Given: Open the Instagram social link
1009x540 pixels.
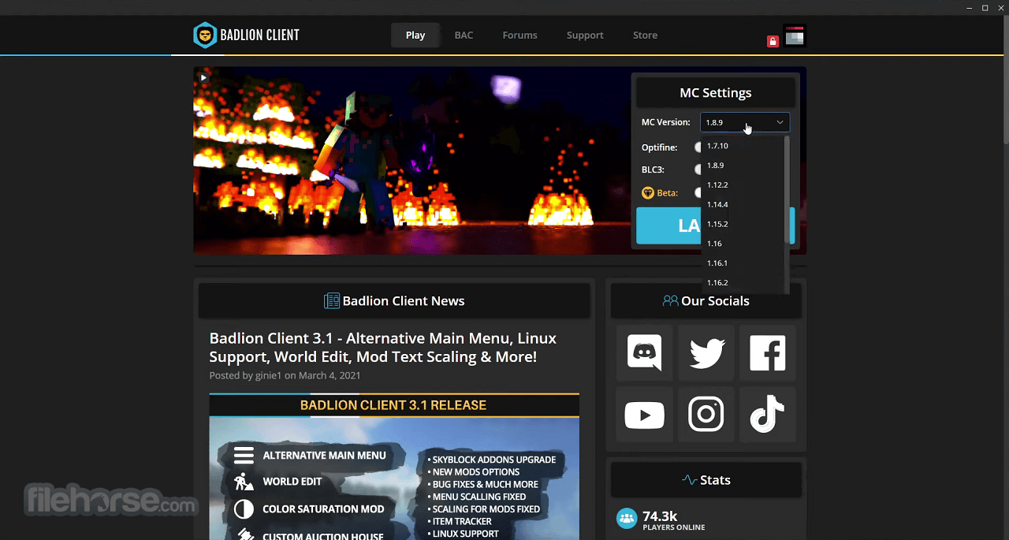Looking at the screenshot, I should 706,415.
